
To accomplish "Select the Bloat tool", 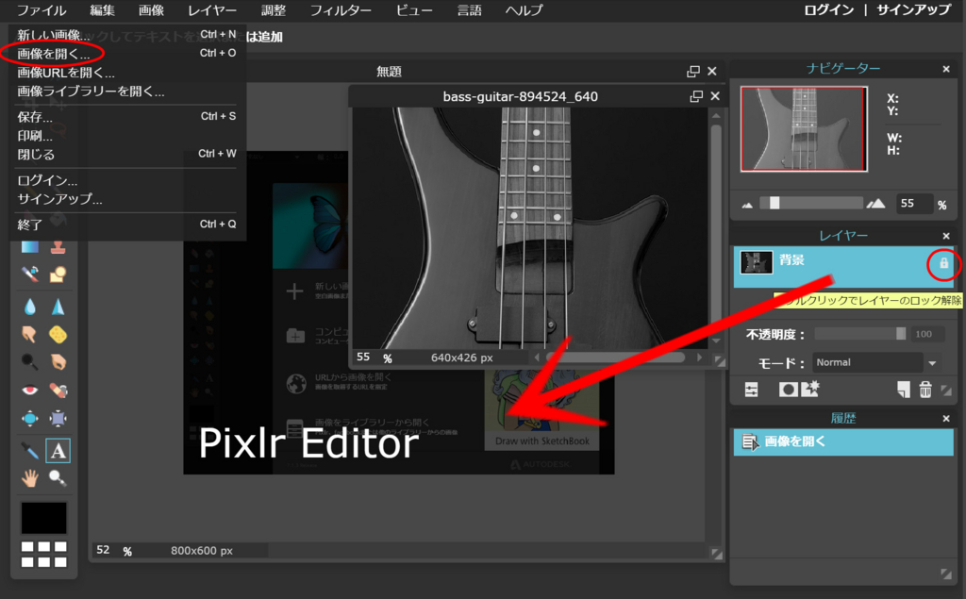I will point(29,419).
